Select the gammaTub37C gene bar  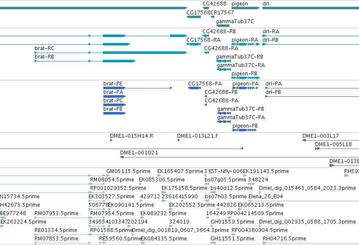pyautogui.click(x=223, y=26)
